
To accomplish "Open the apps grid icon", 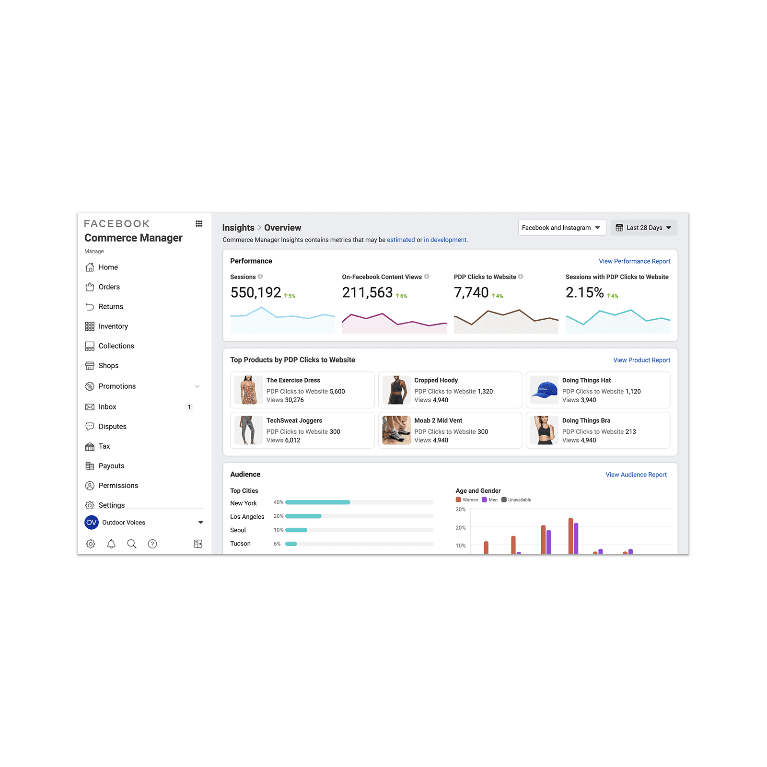I will [199, 223].
